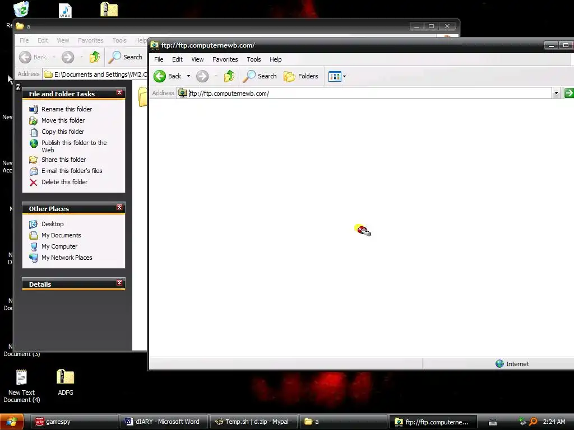Click Search in window a toolbar
This screenshot has width=574, height=430.
126,57
